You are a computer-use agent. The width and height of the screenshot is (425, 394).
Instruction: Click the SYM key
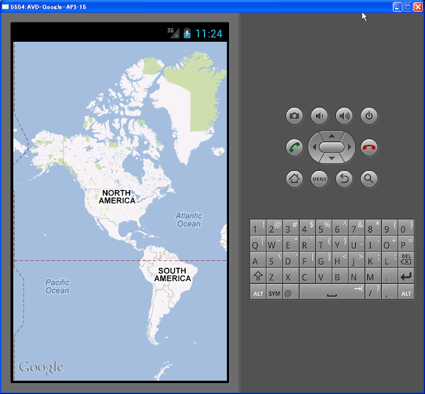274,292
